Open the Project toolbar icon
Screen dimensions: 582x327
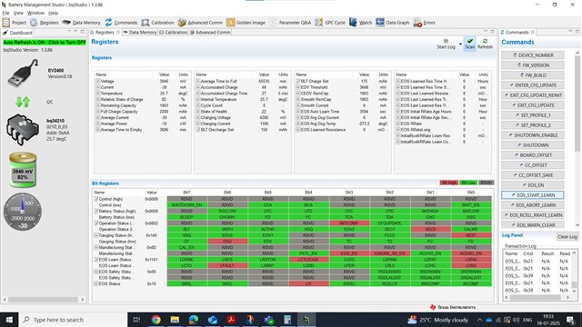click(x=6, y=23)
